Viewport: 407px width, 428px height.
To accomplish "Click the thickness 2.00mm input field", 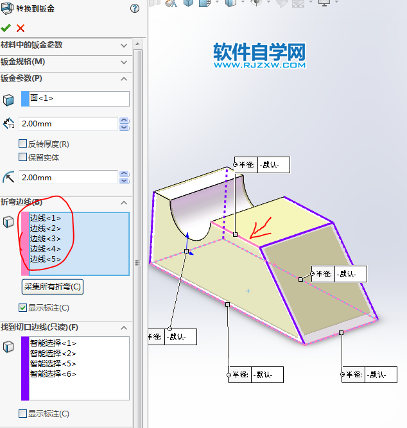I will (68, 124).
